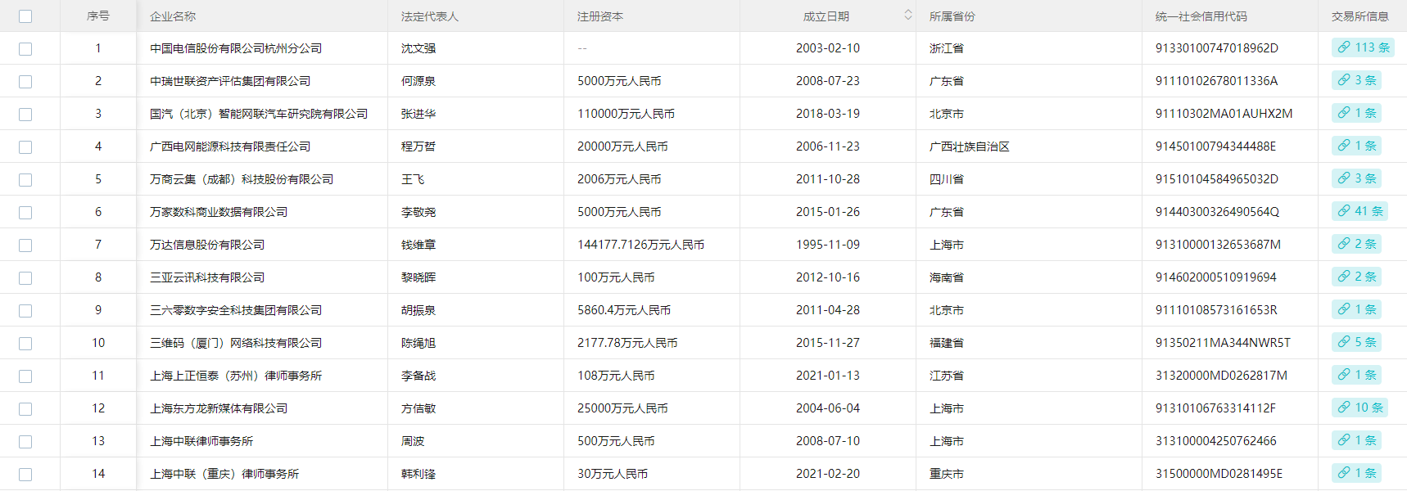Screen dimensions: 1407x491
Task: Open the 10 条 exchange info link tag
Action: tap(1359, 408)
